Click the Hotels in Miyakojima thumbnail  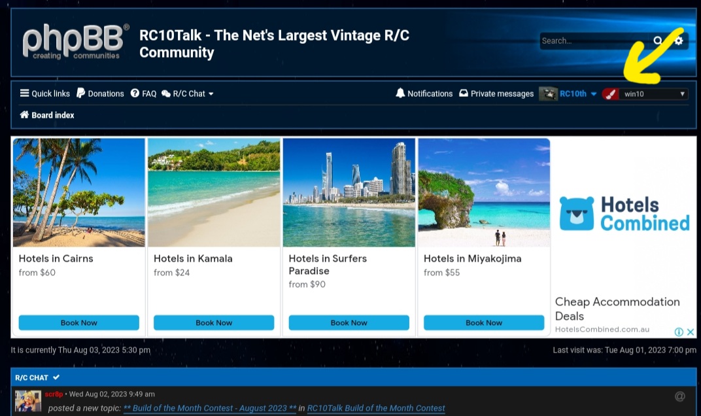pos(484,192)
